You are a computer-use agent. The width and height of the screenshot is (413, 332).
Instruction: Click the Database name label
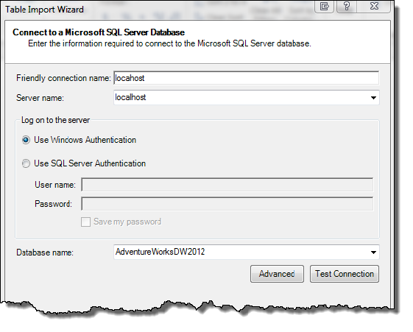(x=45, y=252)
